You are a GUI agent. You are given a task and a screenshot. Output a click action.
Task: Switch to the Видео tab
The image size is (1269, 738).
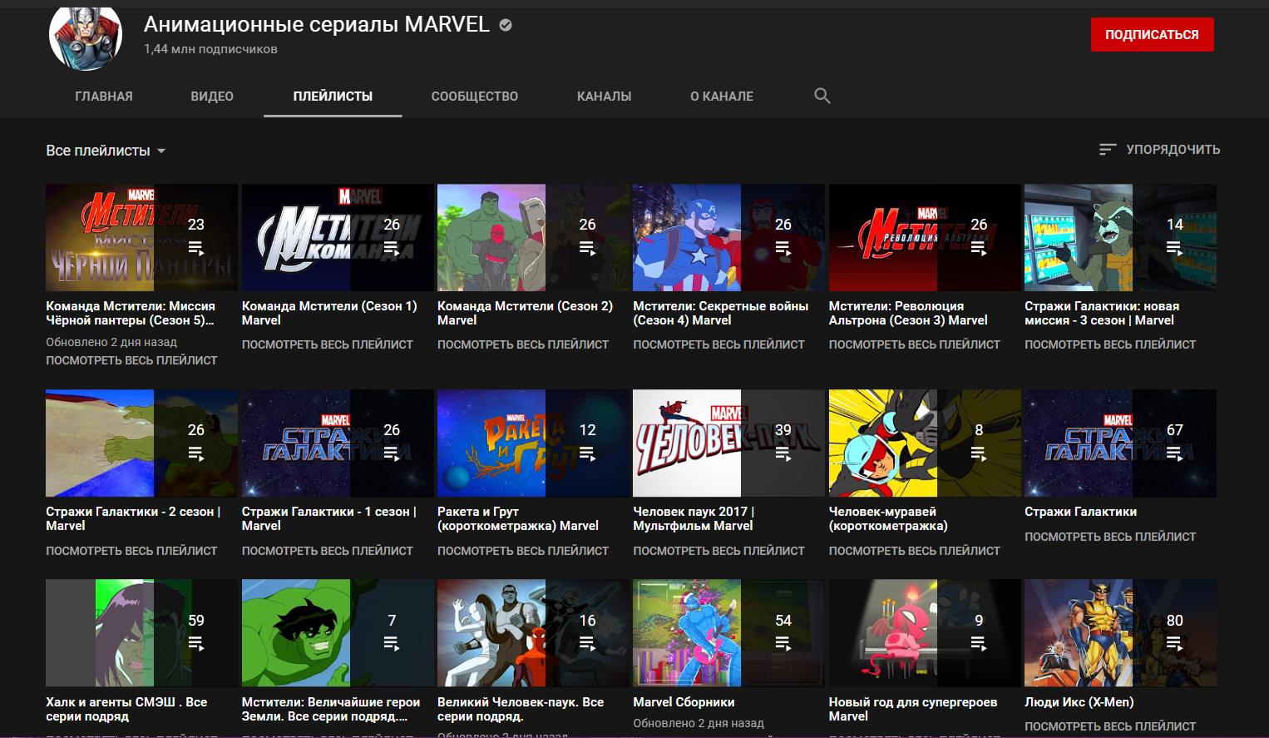pos(212,97)
